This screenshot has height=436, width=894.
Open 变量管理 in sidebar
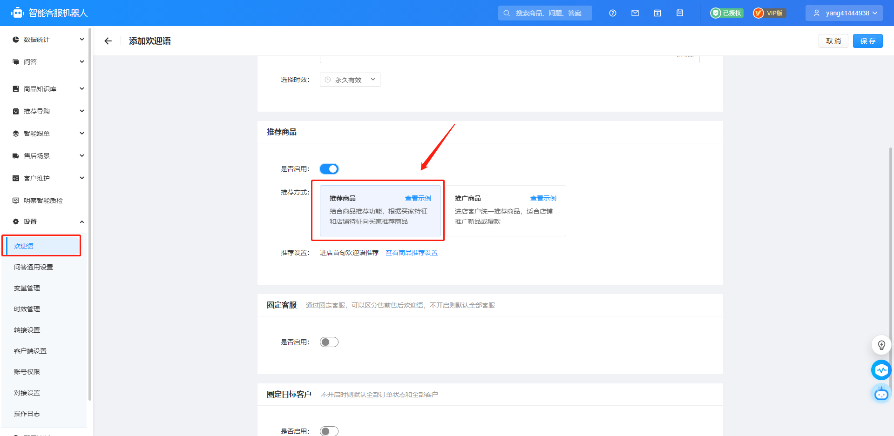click(27, 288)
